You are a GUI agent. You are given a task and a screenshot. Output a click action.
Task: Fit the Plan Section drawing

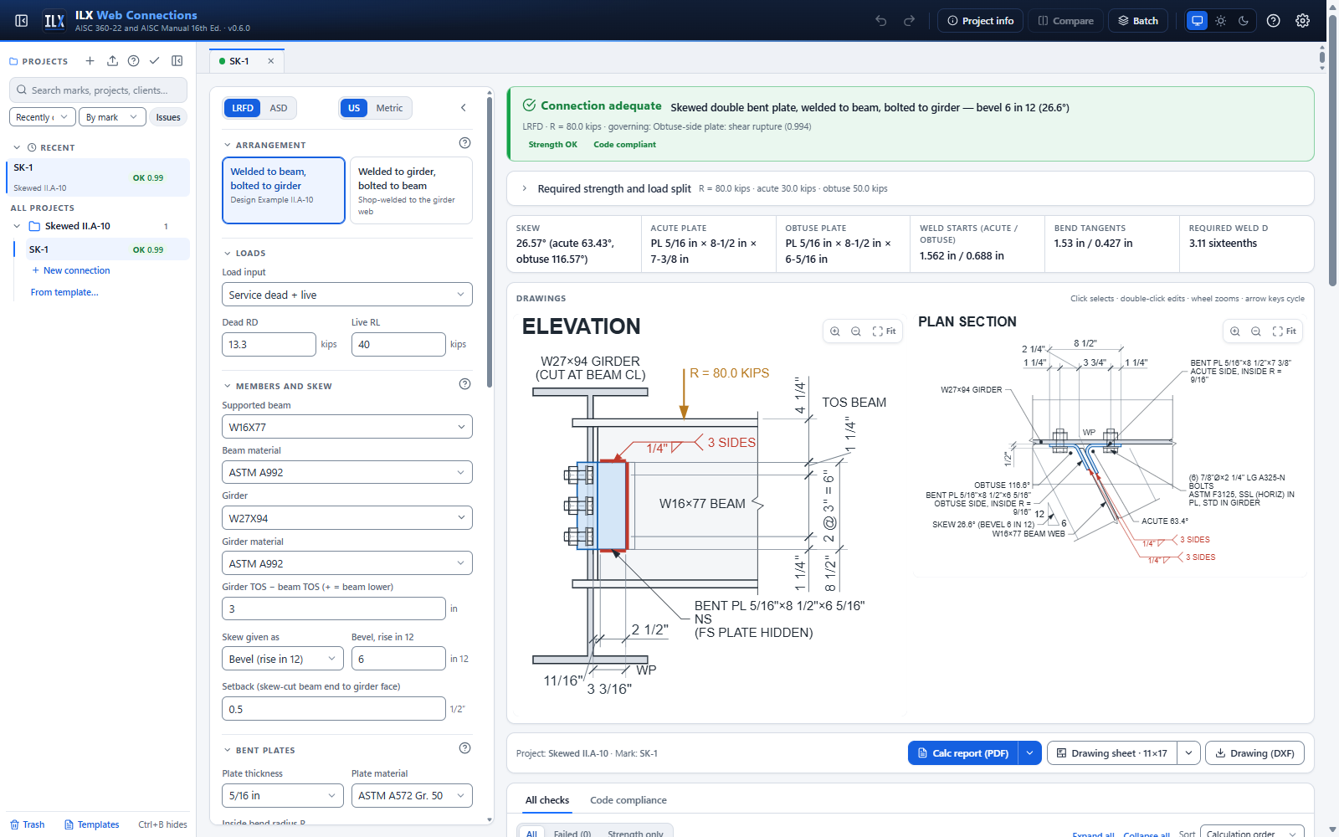pyautogui.click(x=1284, y=331)
